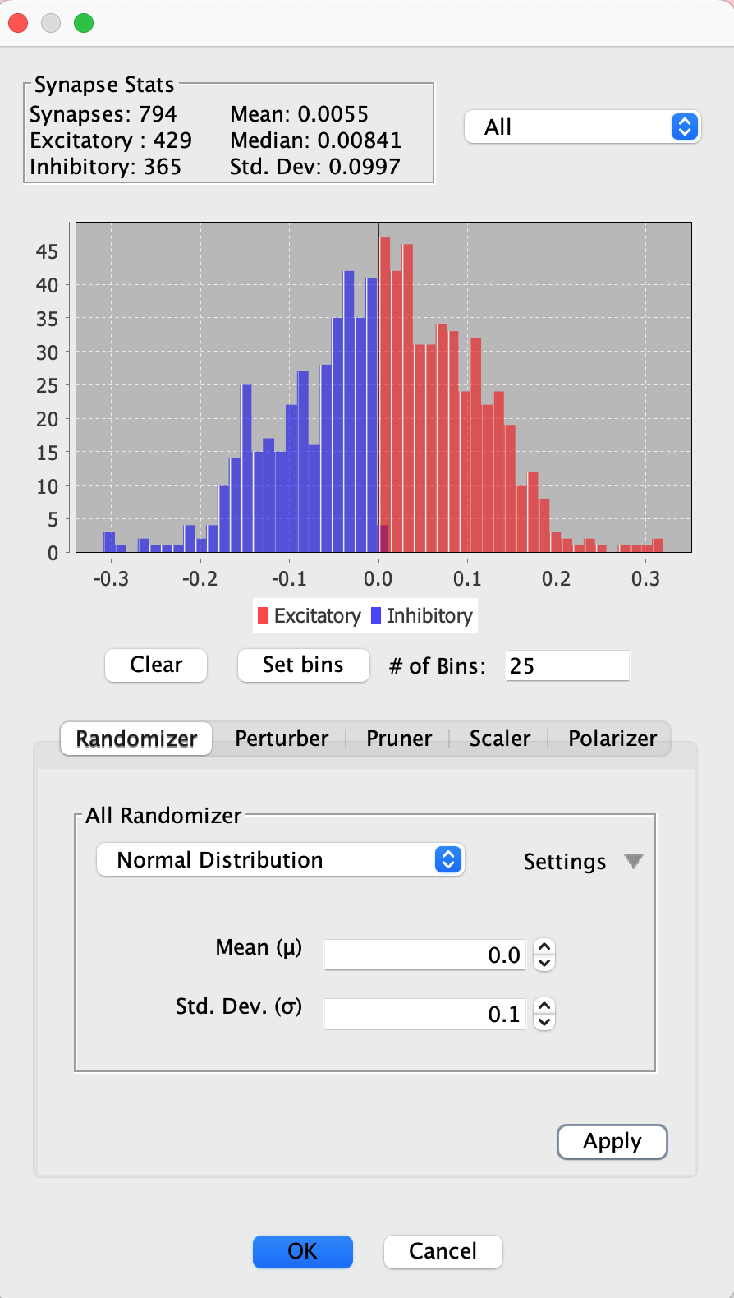Increment the Mean value with up arrow
Screen dimensions: 734x1298
tap(544, 946)
